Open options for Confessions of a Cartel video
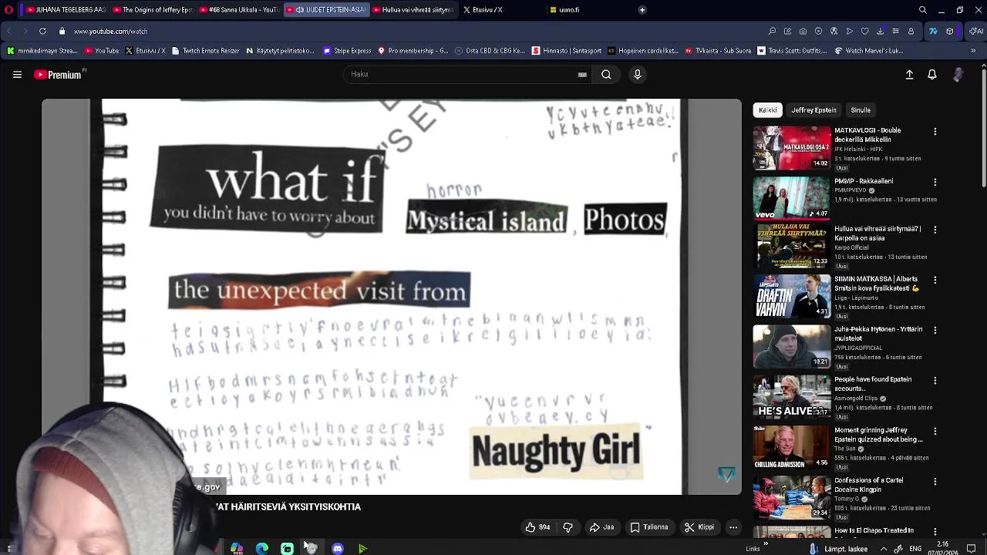The image size is (987, 555). (935, 482)
